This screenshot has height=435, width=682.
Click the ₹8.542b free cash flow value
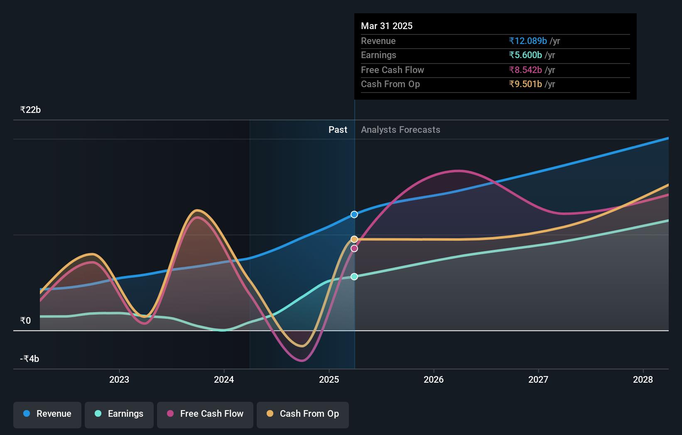coord(525,70)
